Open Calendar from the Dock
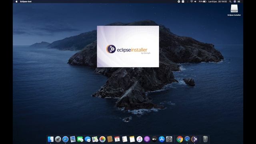This screenshot has width=256, height=144. click(x=117, y=139)
